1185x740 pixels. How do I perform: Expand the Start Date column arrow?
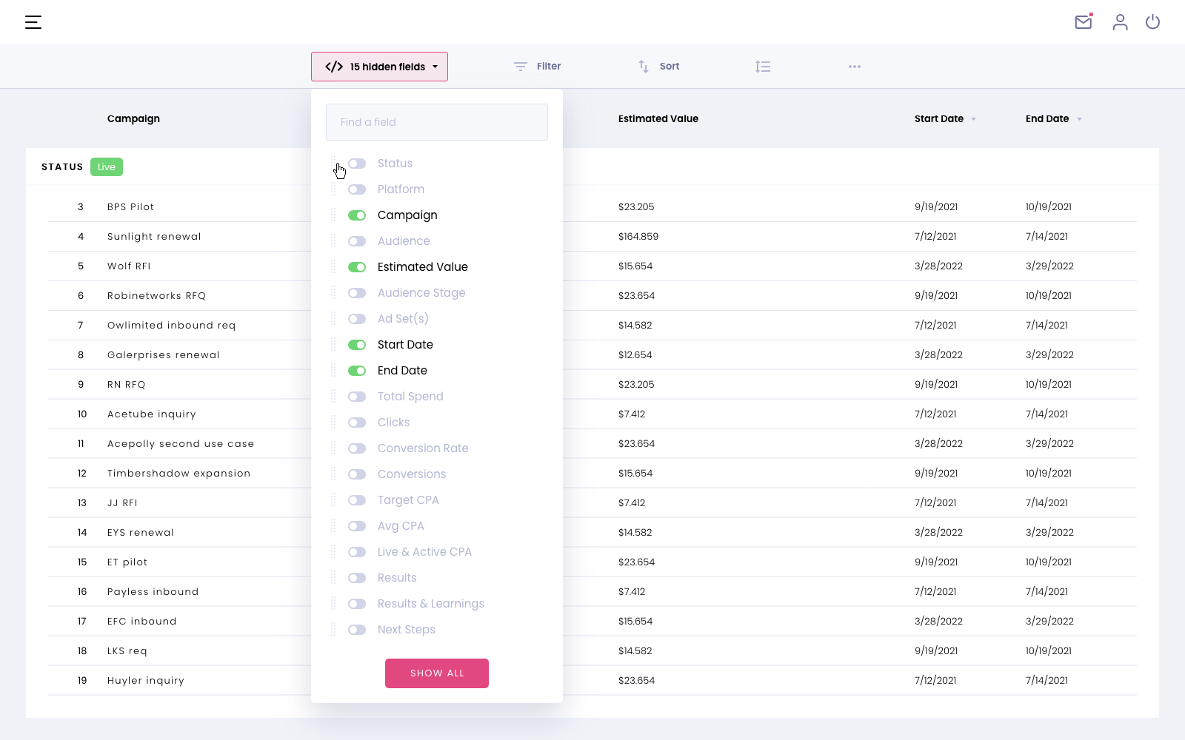(x=973, y=119)
